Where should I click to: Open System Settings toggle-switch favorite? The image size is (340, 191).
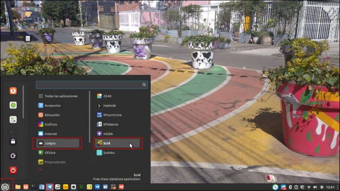[x=13, y=119]
